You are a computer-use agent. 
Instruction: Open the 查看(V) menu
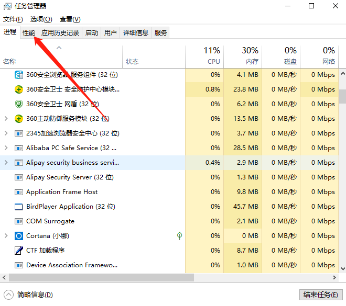coord(70,19)
